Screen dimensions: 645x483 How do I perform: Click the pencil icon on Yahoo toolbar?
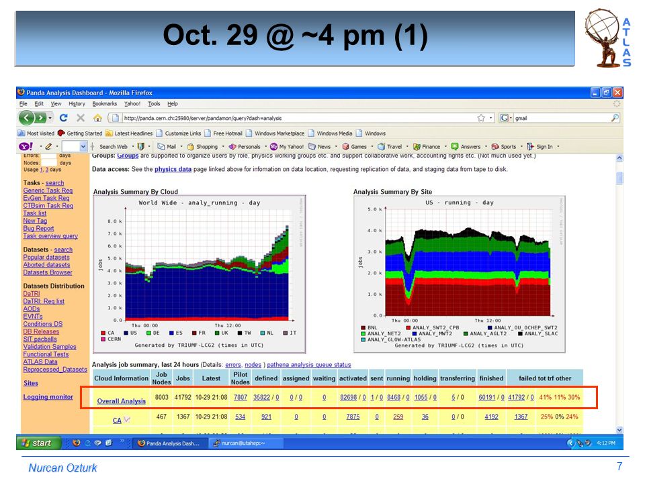tap(48, 147)
